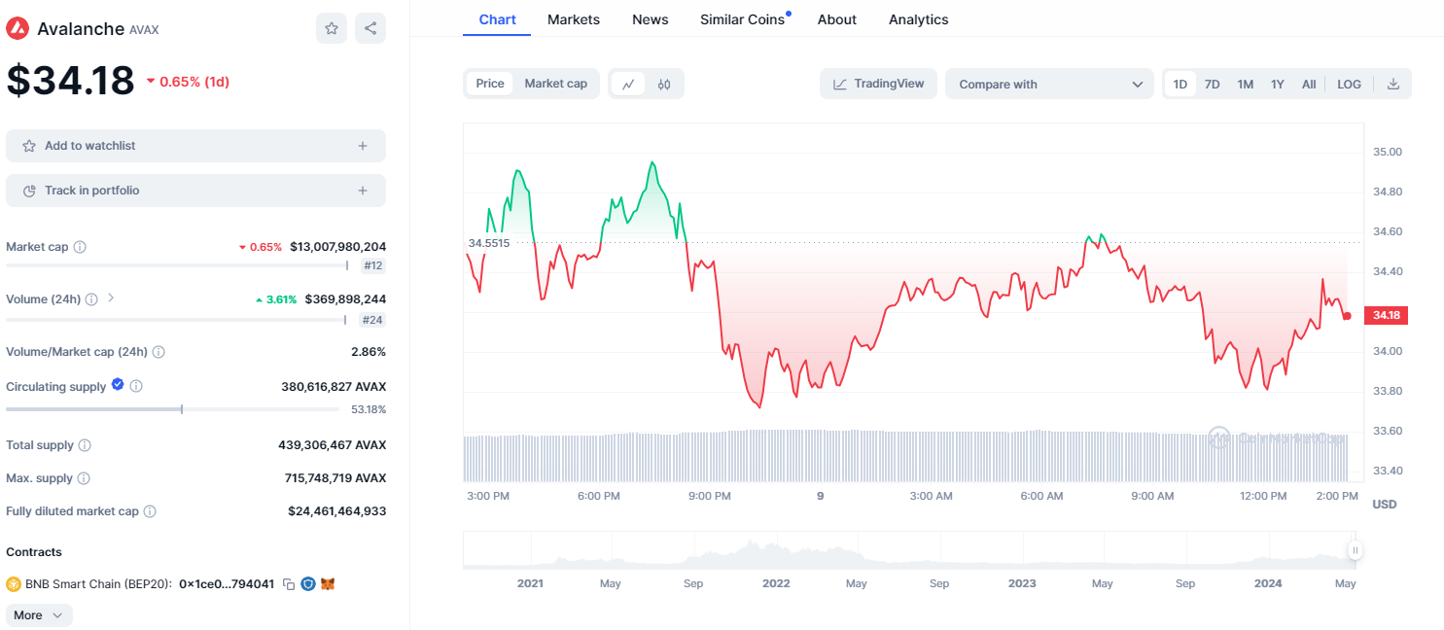Switch to the Analytics tab
The image size is (1444, 630).
[918, 19]
